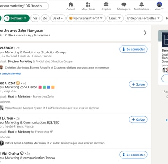Click the Sales Navigator chevron arrow

point(145,33)
